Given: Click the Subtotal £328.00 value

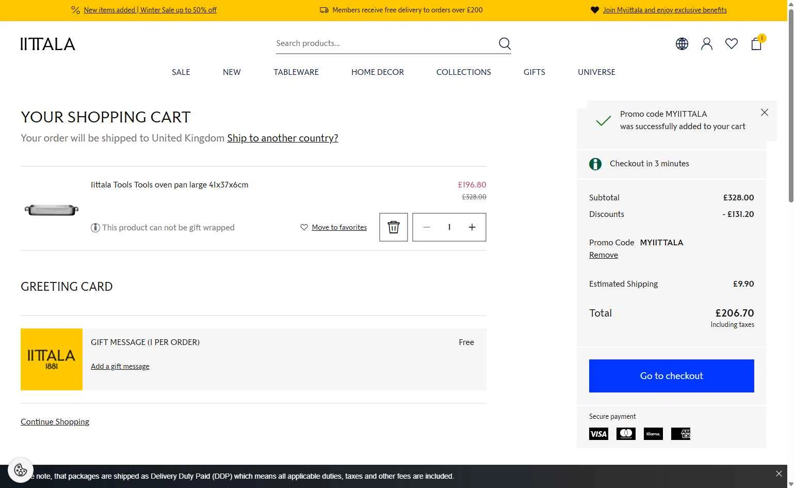Looking at the screenshot, I should (x=739, y=198).
